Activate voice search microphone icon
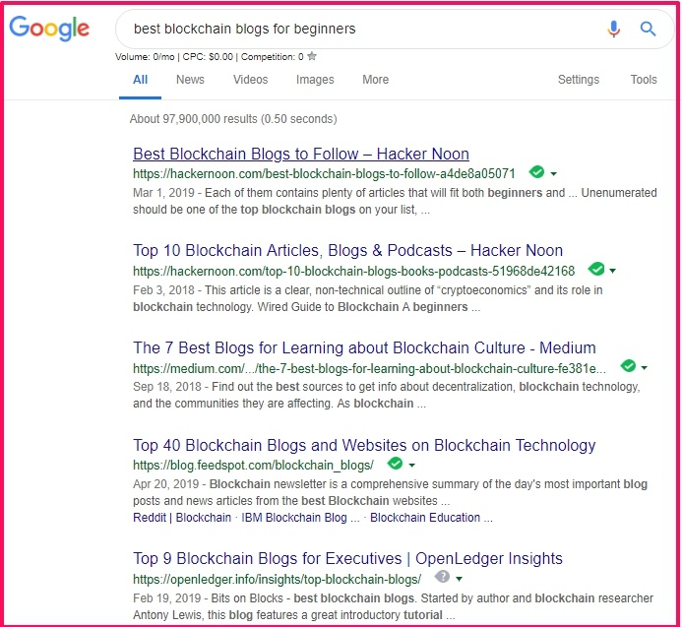Screen dimensions: 682x627 point(614,29)
